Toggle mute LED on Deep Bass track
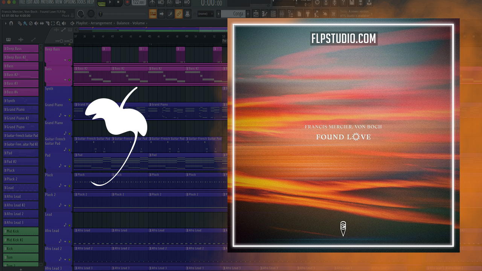This screenshot has height=271, width=482. pos(69,60)
